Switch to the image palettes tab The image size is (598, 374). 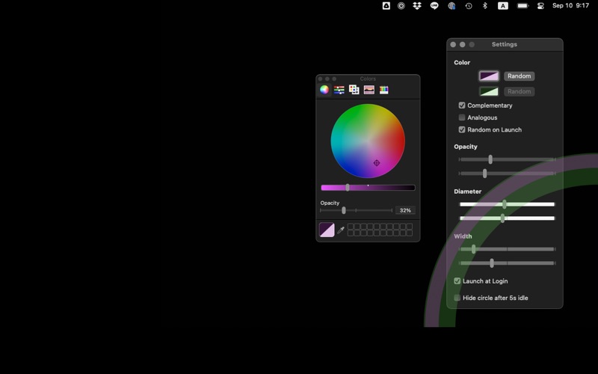[369, 90]
